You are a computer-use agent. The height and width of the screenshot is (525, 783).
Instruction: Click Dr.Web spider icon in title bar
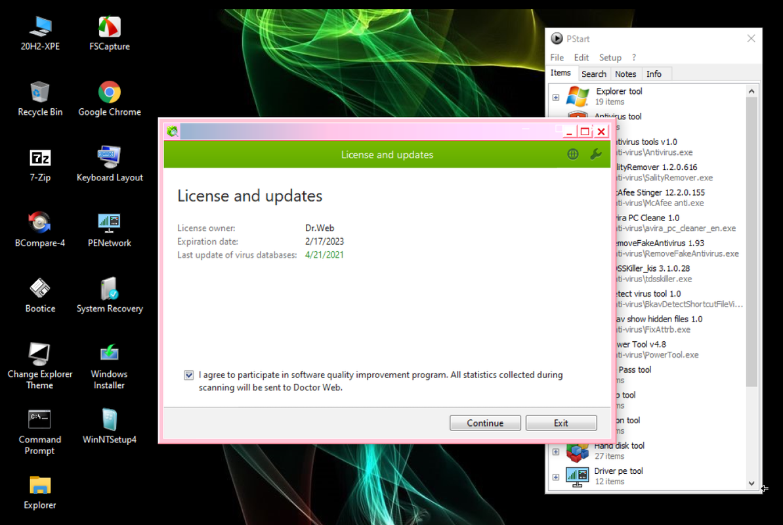(x=172, y=131)
